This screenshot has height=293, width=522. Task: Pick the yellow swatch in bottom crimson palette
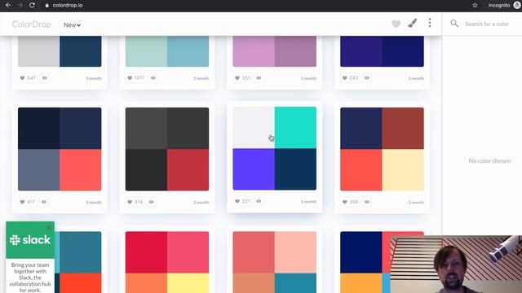[188, 283]
